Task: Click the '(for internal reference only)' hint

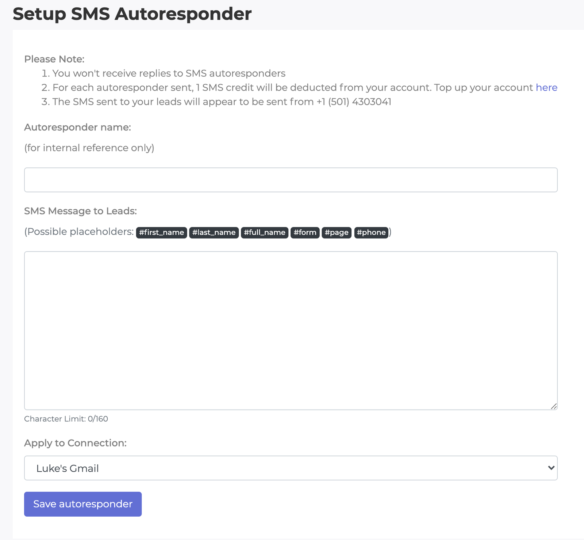Action: [x=89, y=148]
